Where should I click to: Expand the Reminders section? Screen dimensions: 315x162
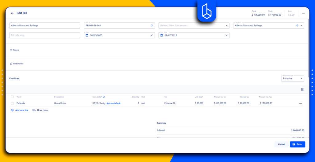[17, 64]
